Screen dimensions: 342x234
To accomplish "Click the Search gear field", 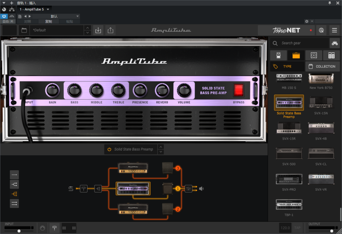I will pos(300,43).
